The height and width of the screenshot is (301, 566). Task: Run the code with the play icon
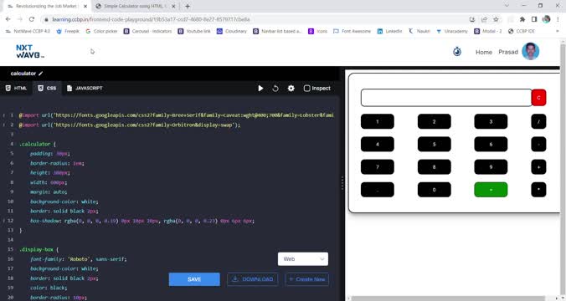(260, 89)
